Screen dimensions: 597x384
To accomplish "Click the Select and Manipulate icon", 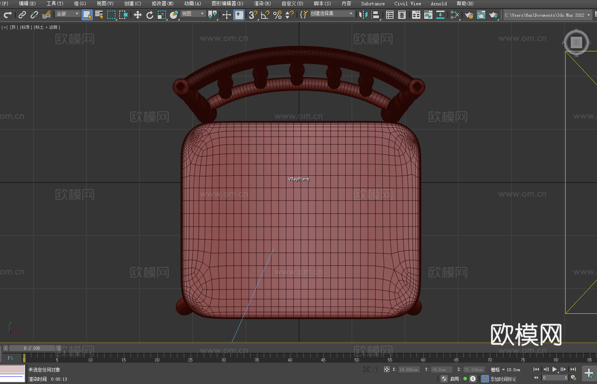I will click(x=227, y=15).
